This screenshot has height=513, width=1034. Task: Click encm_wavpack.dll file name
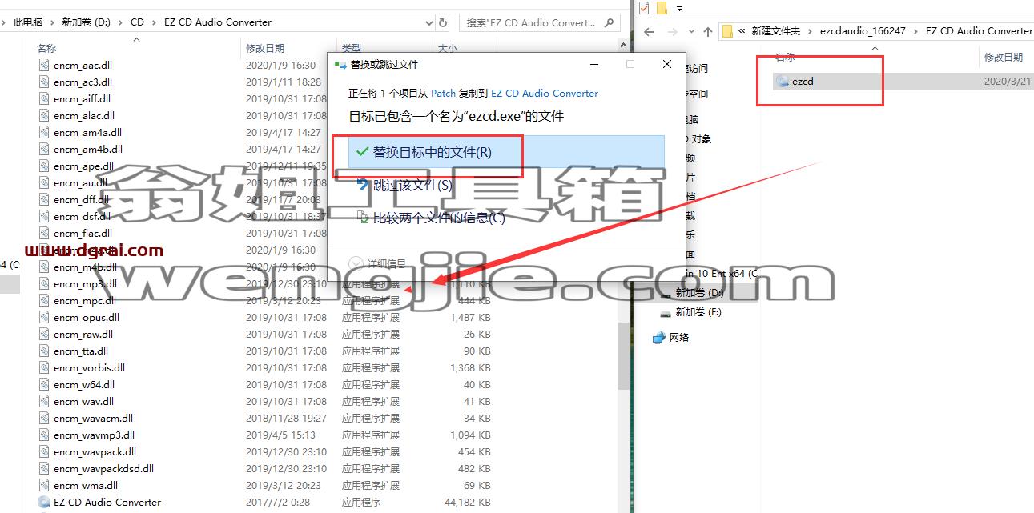click(95, 452)
